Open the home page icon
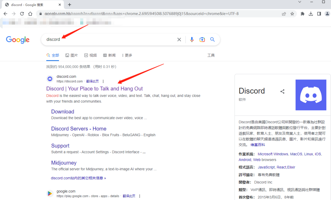Viewport: 331px width, 200px height. pos(30,14)
